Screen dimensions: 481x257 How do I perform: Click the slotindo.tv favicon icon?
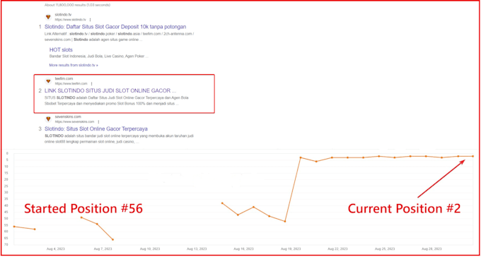(x=48, y=17)
